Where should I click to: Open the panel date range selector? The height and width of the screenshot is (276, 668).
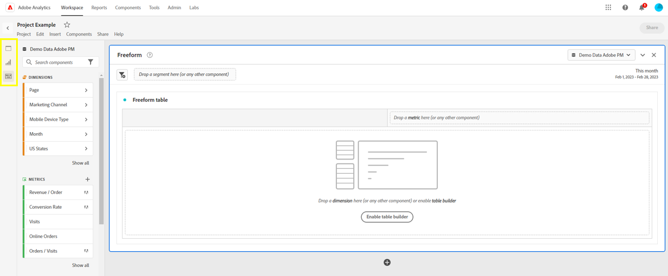(x=637, y=74)
